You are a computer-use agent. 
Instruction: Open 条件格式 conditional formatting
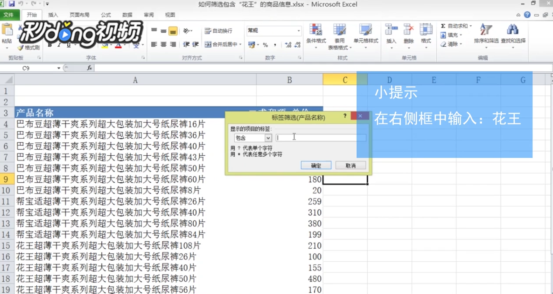(316, 36)
